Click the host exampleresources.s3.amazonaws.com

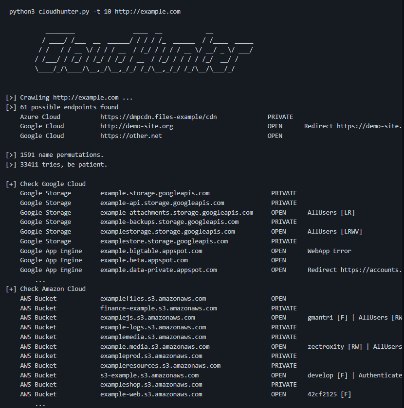(160, 366)
